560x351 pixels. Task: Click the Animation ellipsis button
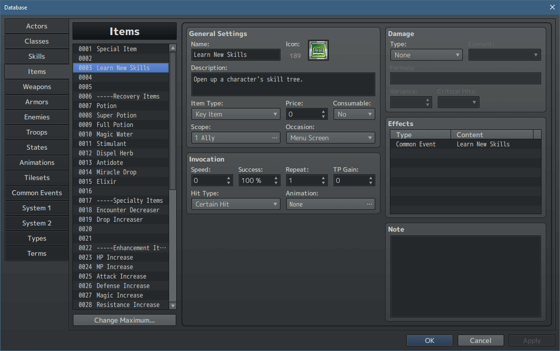tap(369, 204)
